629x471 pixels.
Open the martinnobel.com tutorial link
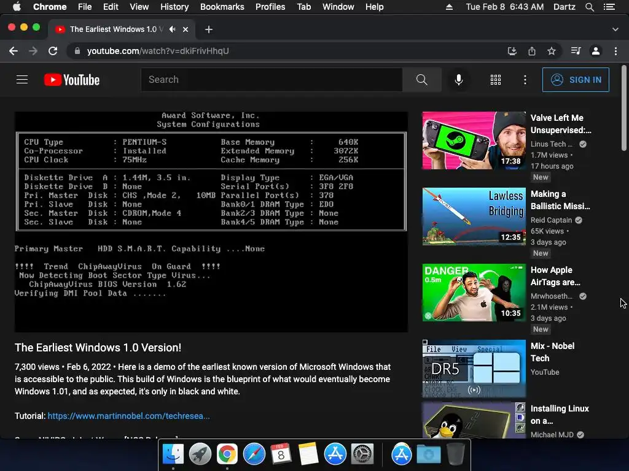coord(129,416)
